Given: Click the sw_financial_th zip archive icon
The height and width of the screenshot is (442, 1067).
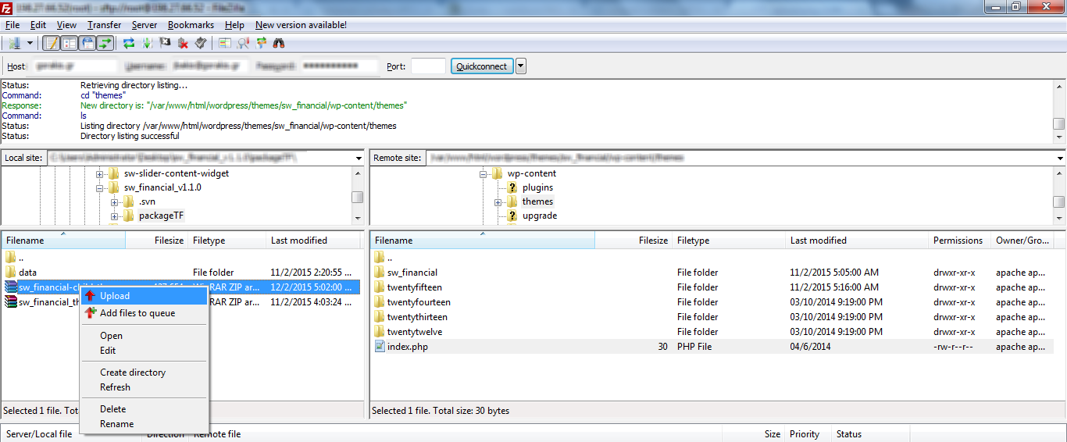Looking at the screenshot, I should pos(11,302).
